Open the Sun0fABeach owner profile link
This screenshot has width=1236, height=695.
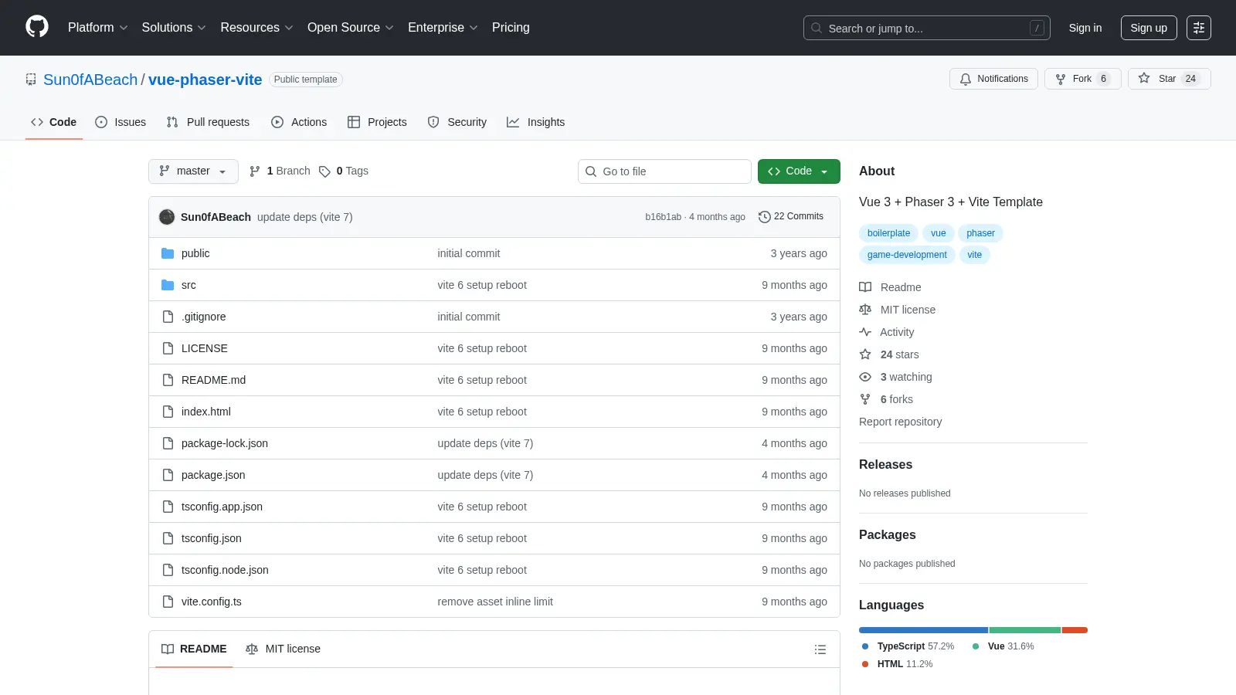(x=90, y=80)
